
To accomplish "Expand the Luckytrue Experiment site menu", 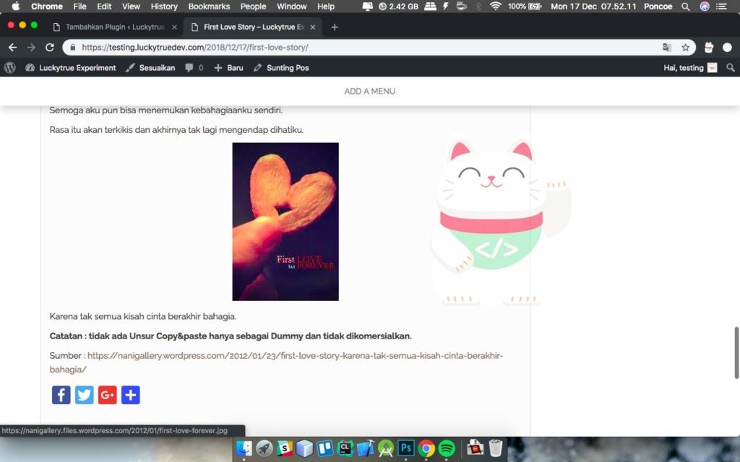I will pos(71,68).
